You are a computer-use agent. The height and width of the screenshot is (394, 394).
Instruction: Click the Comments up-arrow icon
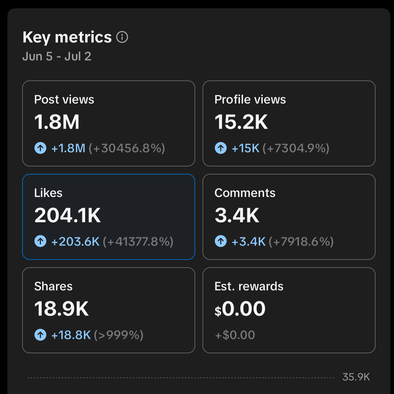pos(221,241)
